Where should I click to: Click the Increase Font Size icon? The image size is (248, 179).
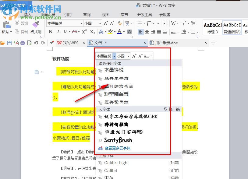tap(105, 23)
